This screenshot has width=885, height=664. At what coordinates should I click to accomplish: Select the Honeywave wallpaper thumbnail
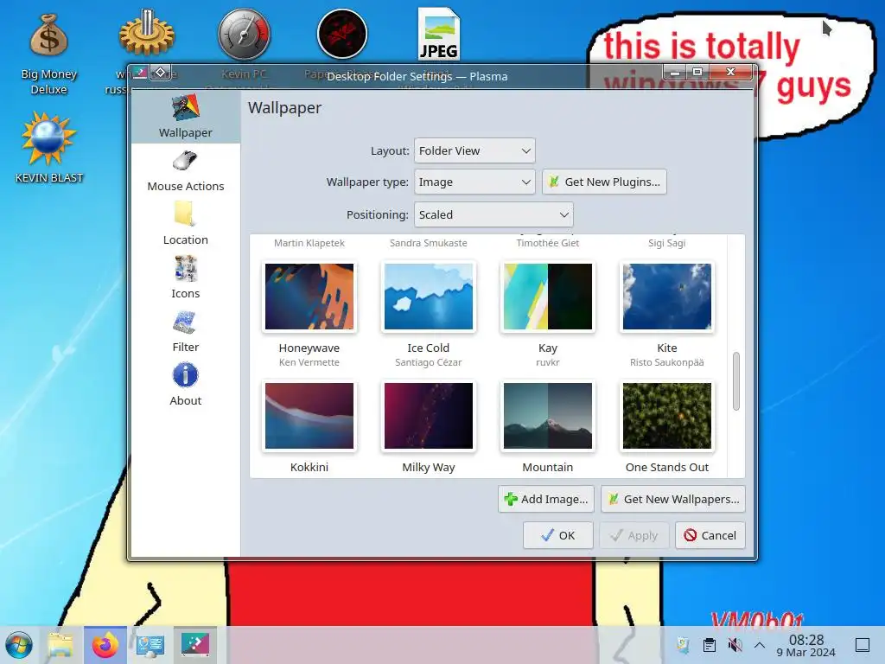click(x=309, y=297)
